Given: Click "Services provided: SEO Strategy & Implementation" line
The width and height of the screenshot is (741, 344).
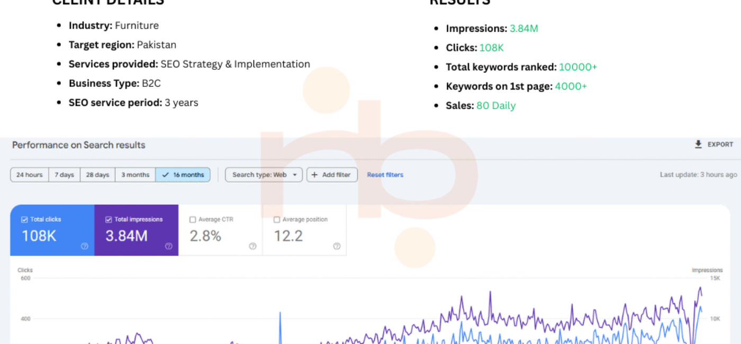Looking at the screenshot, I should [189, 64].
